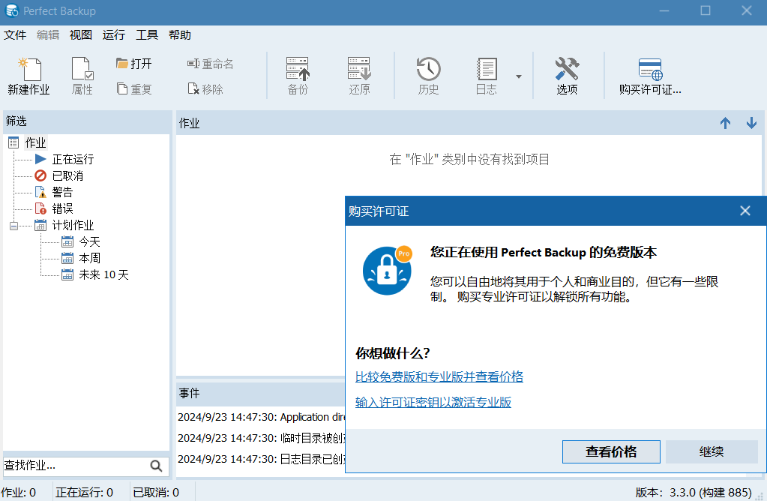Open the 日志 log icon
Image resolution: width=767 pixels, height=501 pixels.
click(x=487, y=76)
